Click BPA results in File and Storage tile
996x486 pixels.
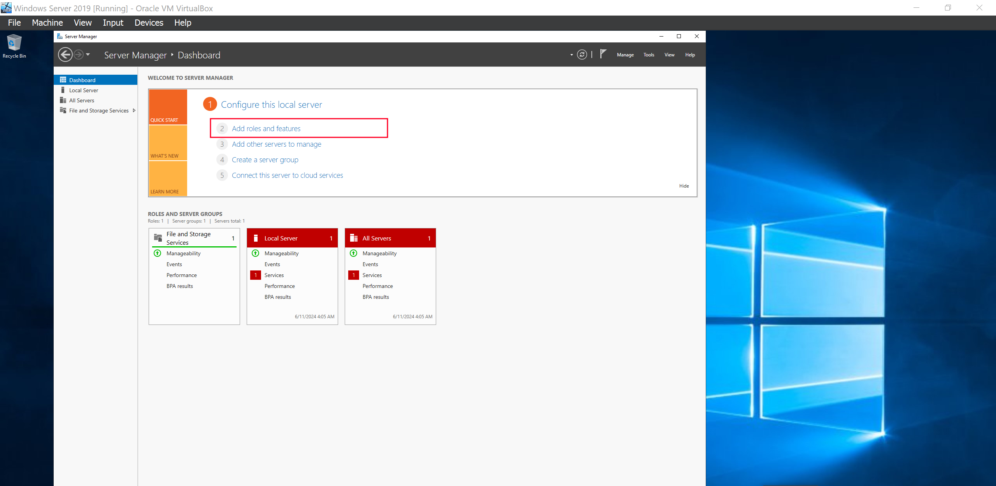coord(179,286)
